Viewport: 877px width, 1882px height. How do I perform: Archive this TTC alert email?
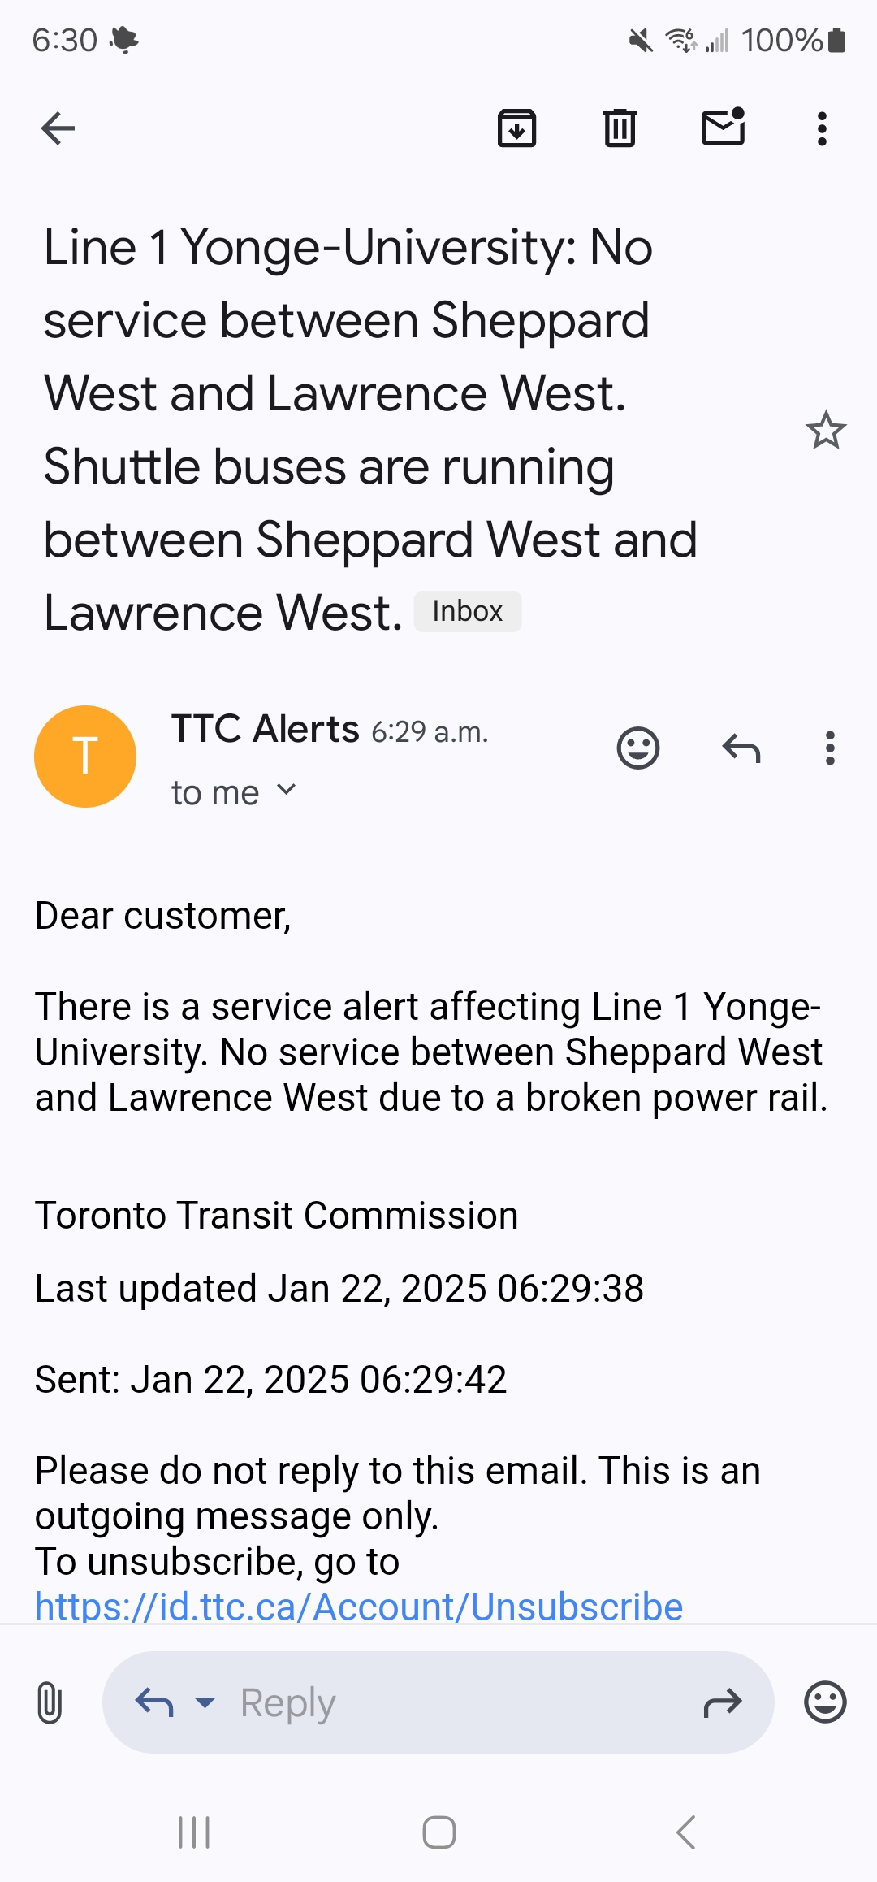[x=516, y=128]
